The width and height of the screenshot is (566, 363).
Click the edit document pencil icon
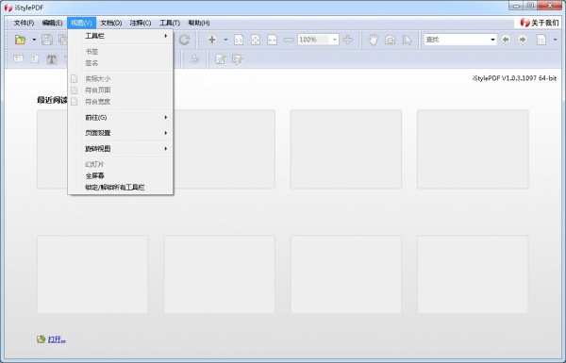220,59
